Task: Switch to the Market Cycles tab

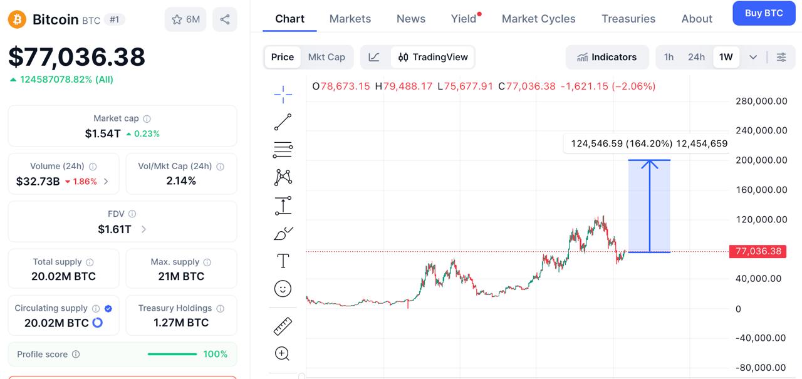Action: point(538,19)
